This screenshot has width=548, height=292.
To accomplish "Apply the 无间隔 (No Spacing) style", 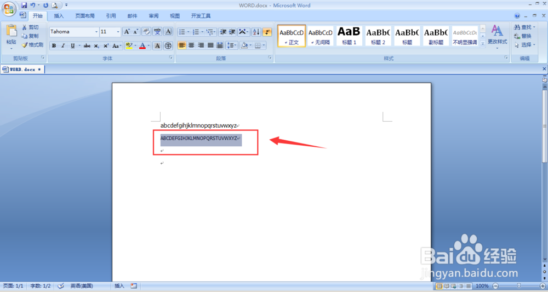I will [x=320, y=36].
